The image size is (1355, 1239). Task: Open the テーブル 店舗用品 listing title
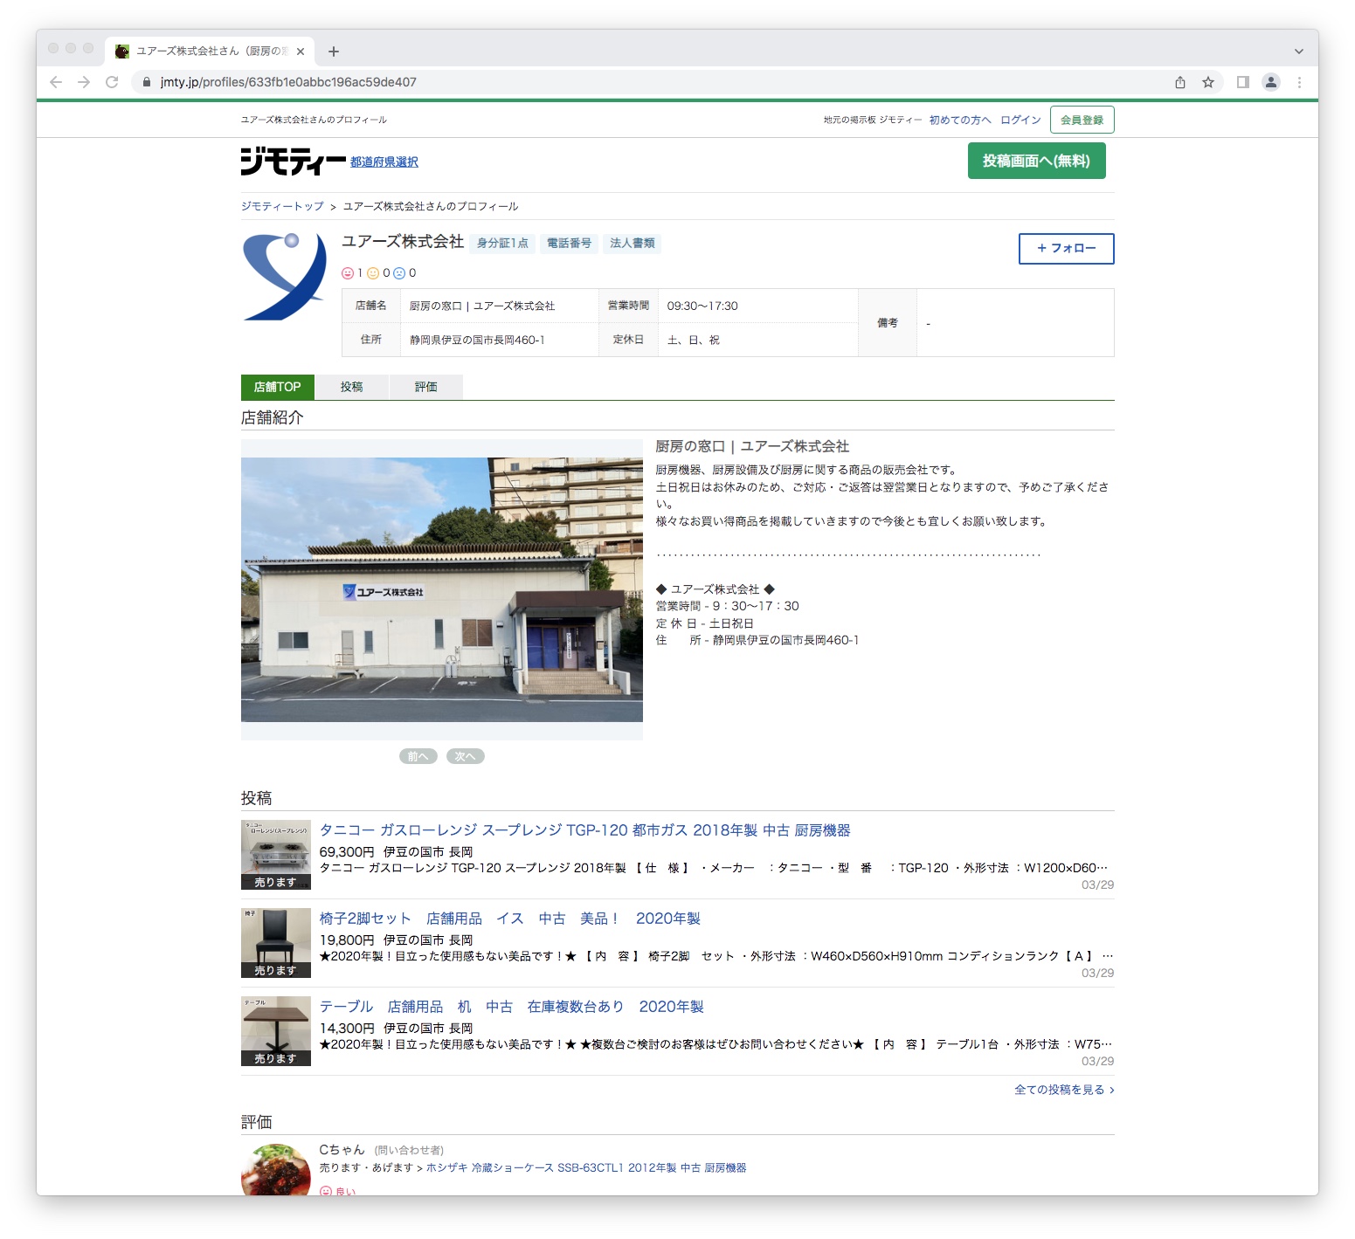pos(512,1007)
